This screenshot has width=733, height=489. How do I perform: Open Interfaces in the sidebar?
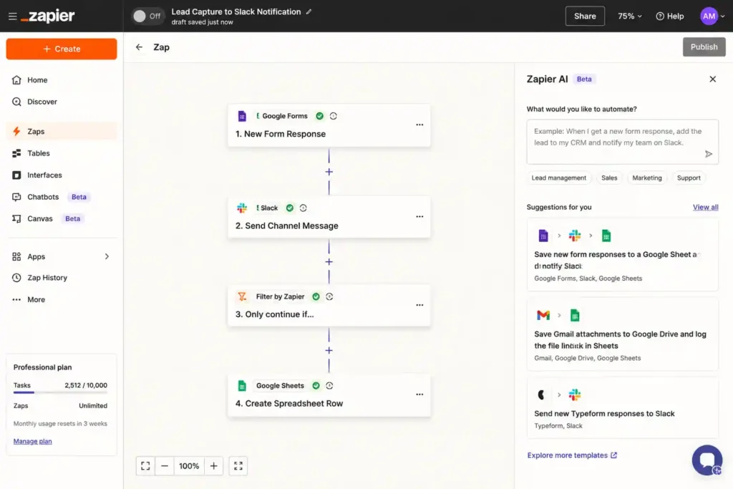62,175
